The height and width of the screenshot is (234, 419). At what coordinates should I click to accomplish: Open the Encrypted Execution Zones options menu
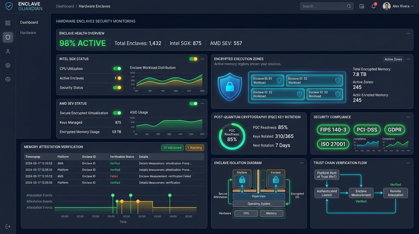[408, 59]
